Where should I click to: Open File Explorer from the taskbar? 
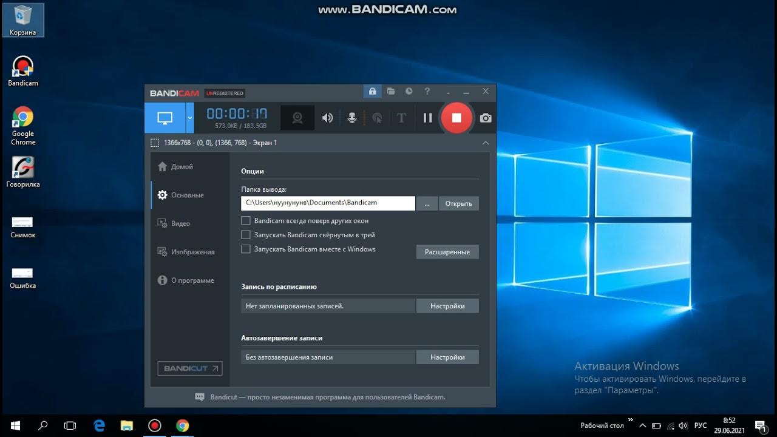coord(127,425)
